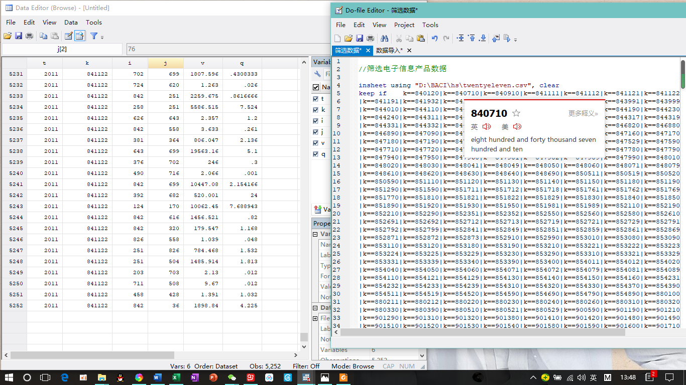Open Find with the binoculars icon
The image size is (686, 385).
point(385,39)
